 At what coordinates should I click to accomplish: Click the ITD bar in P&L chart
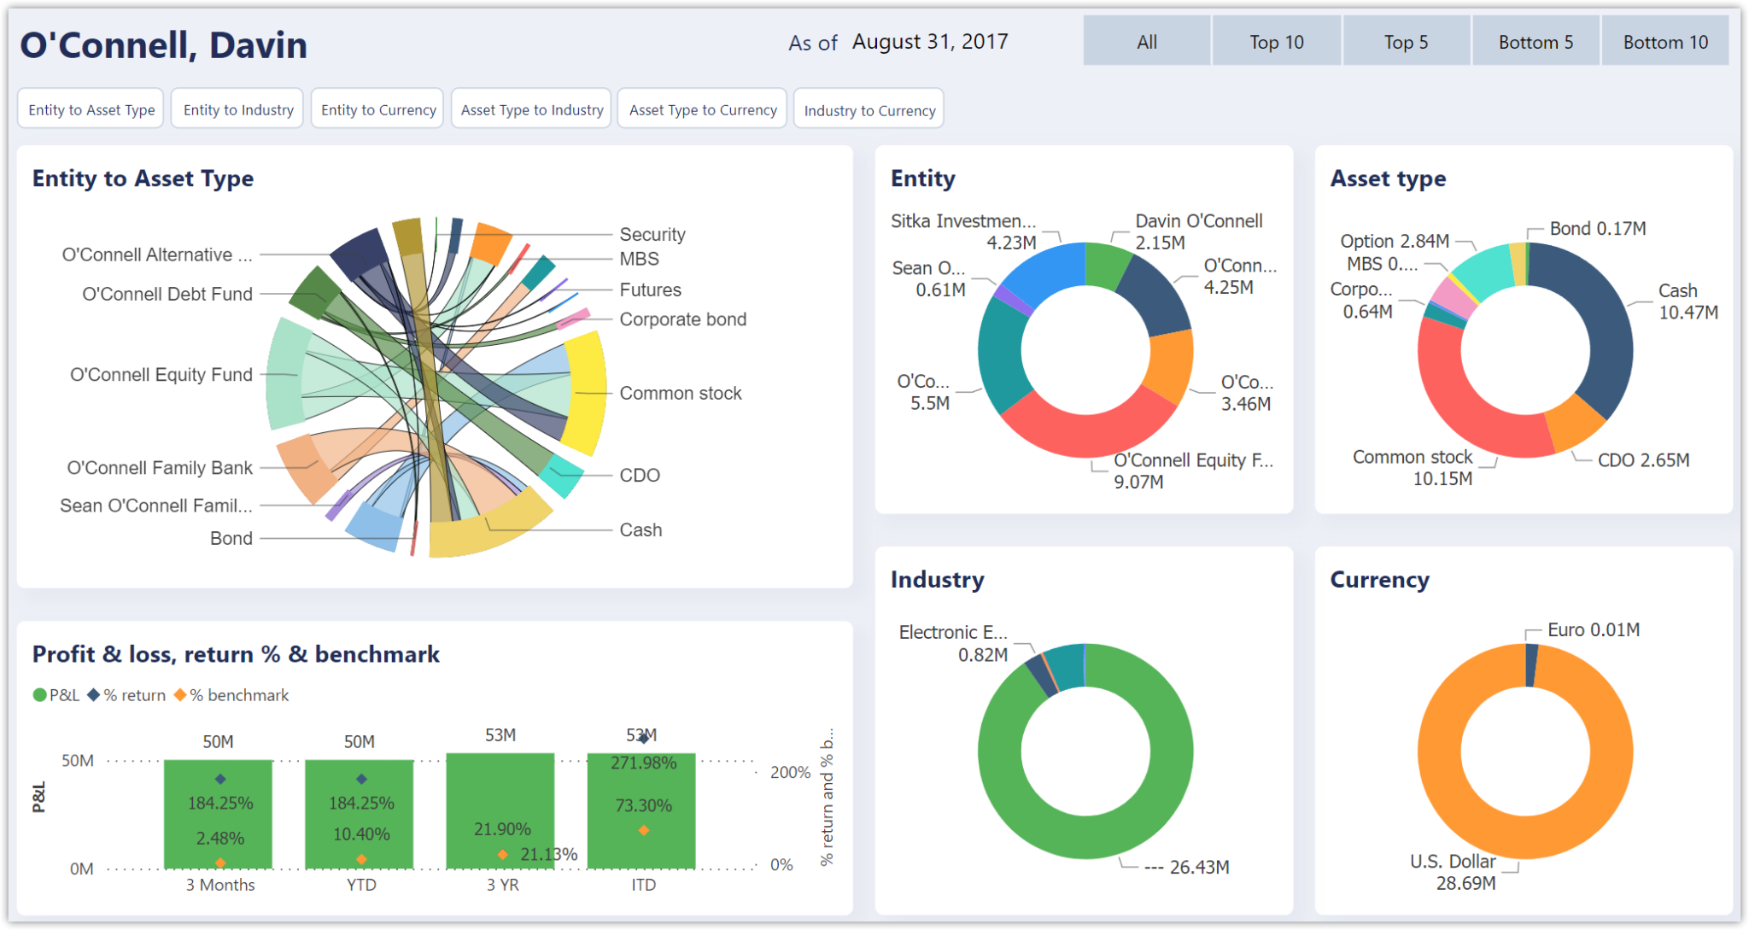pos(643,811)
